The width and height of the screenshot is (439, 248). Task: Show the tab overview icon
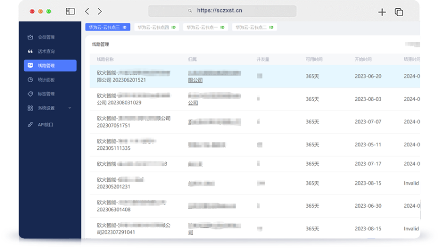(x=399, y=12)
